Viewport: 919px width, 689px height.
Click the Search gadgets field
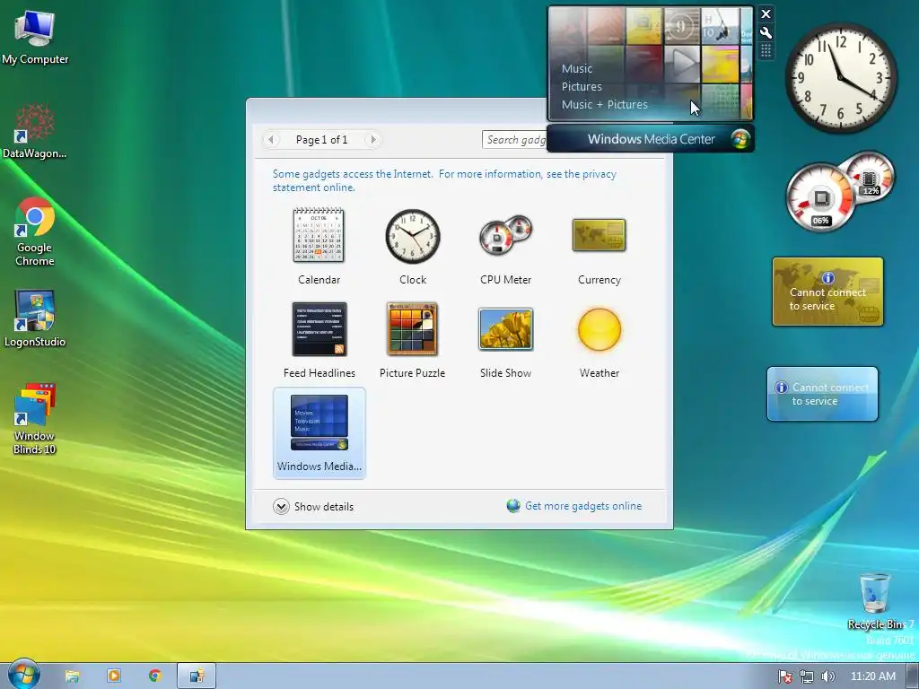point(514,139)
